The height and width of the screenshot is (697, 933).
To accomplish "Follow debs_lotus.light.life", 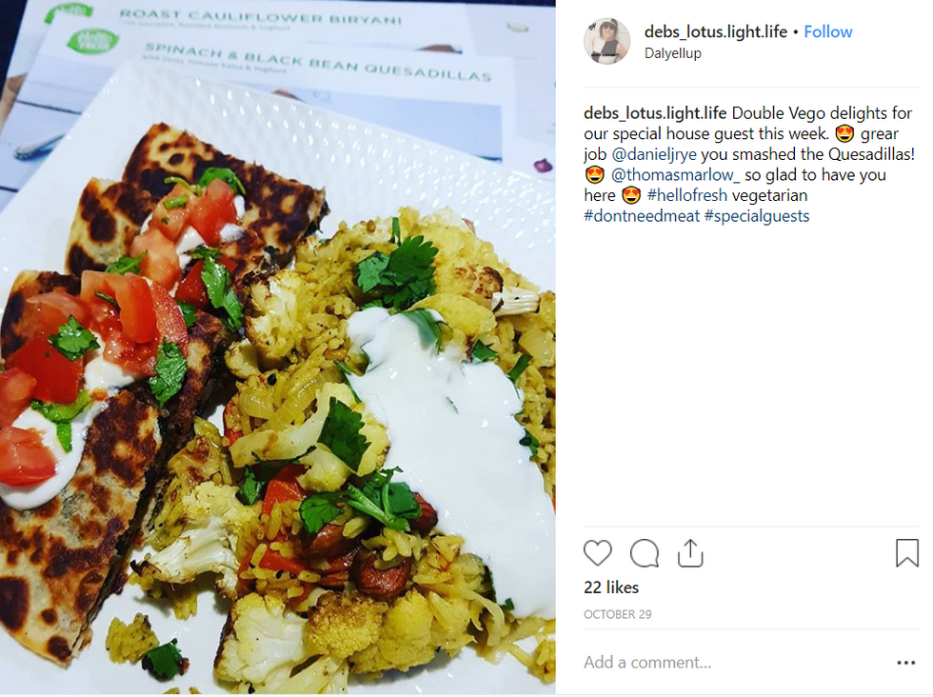I will pyautogui.click(x=827, y=31).
